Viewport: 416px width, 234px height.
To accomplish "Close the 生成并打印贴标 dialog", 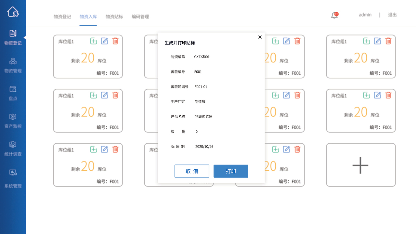I will tap(260, 37).
